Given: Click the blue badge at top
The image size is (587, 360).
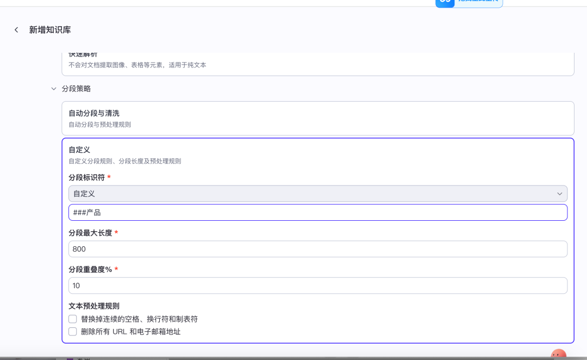Looking at the screenshot, I should (469, 3).
